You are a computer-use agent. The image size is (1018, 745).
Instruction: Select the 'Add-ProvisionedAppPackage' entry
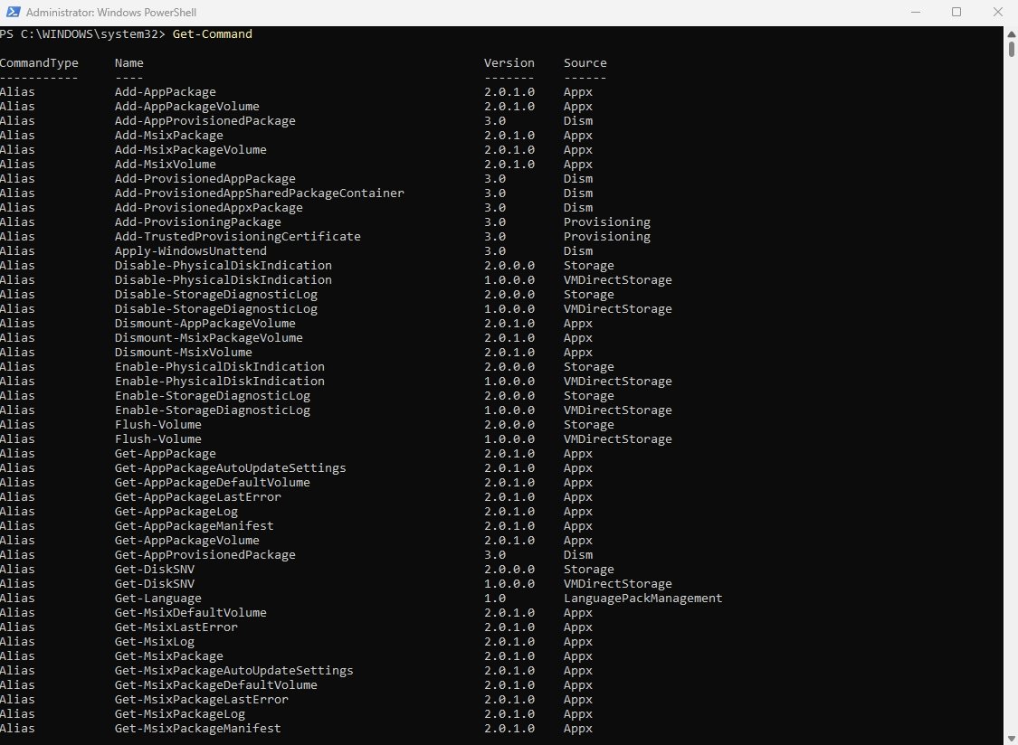click(x=205, y=178)
